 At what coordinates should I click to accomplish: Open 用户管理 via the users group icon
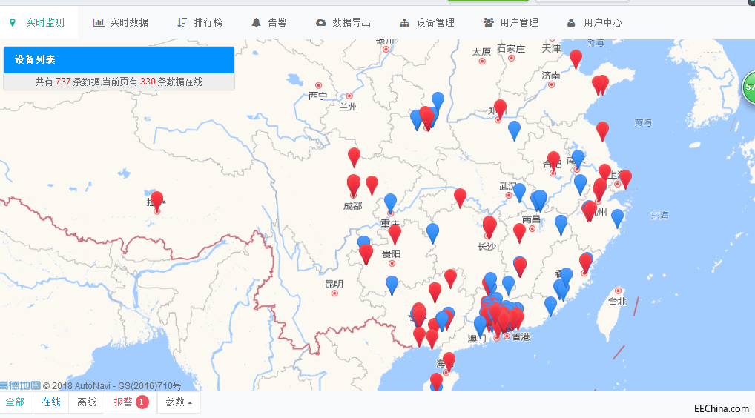pos(489,23)
